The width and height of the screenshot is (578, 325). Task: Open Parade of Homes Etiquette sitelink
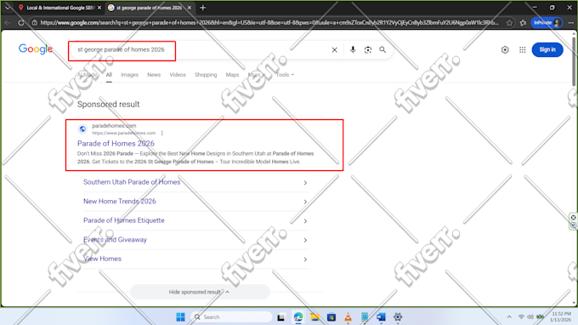(124, 220)
